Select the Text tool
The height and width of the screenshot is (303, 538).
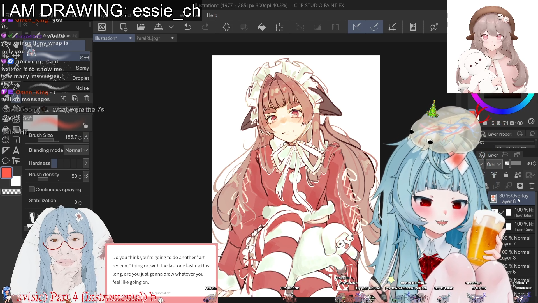coord(16,151)
